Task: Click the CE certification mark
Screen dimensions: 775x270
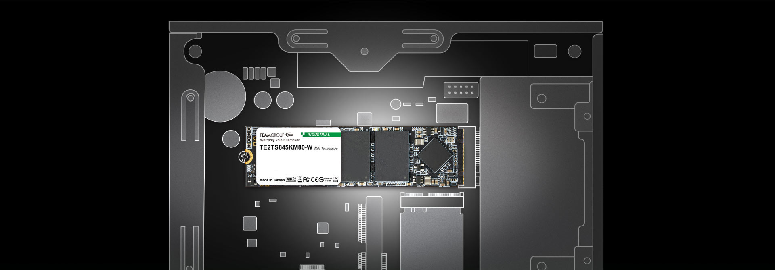Action: 314,179
